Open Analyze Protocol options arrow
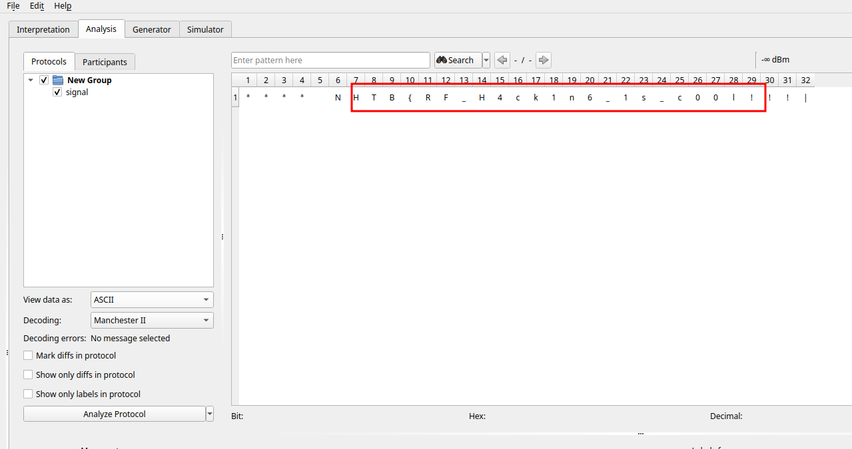Screen dimensions: 852x449 [x=210, y=414]
